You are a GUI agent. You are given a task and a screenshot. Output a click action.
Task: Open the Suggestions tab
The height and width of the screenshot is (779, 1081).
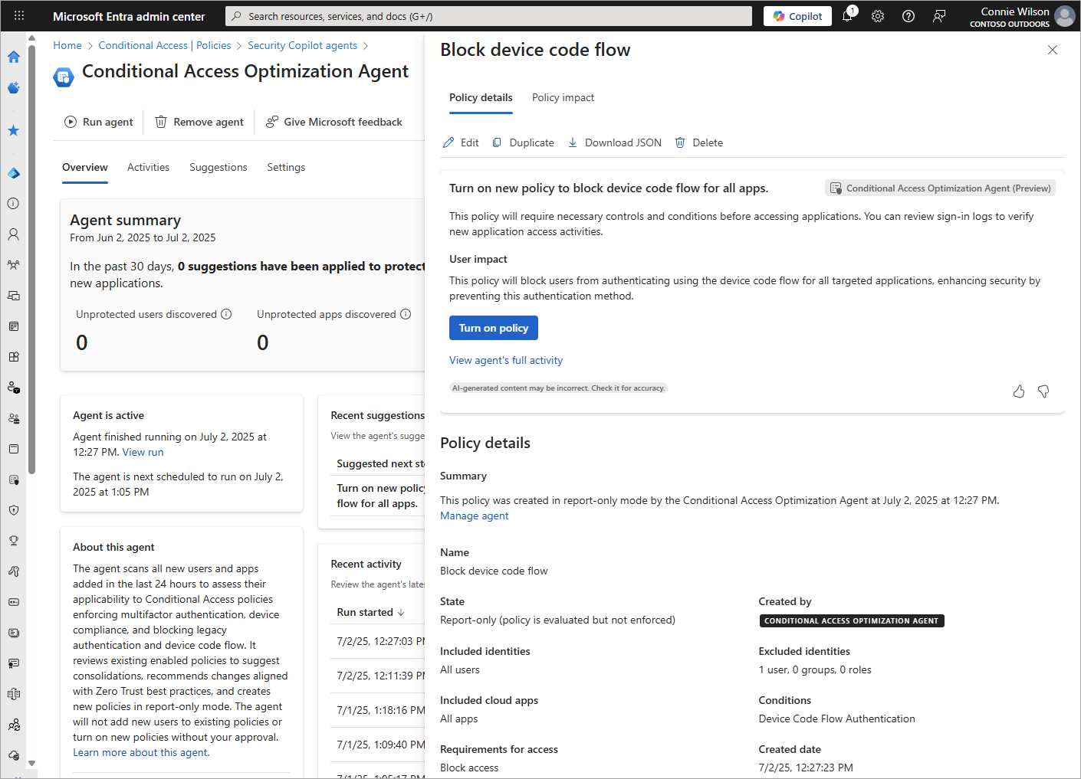(x=219, y=167)
